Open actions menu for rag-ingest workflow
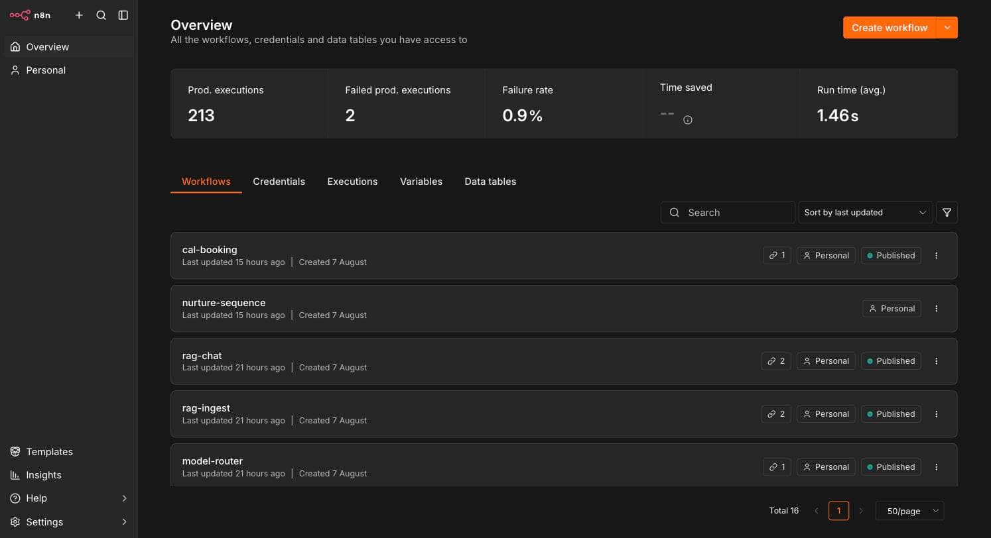Screen dimensions: 991x538 point(936,414)
